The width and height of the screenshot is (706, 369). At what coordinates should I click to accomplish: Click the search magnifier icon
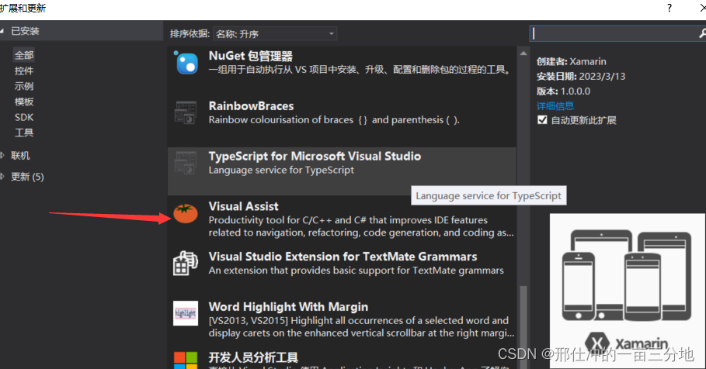pyautogui.click(x=702, y=33)
